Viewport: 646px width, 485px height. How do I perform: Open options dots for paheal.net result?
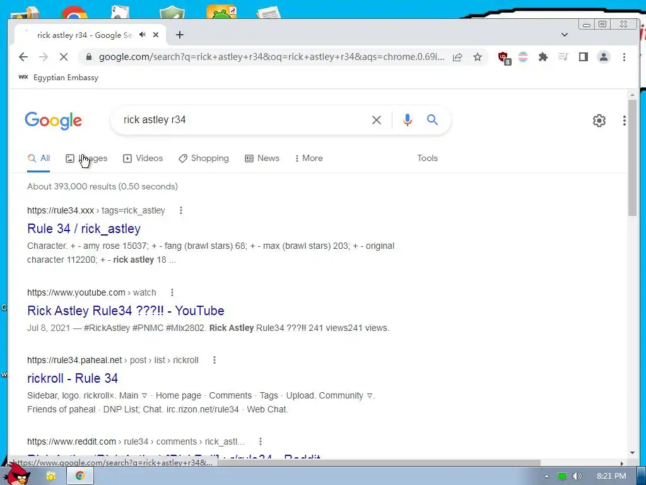[x=214, y=361]
